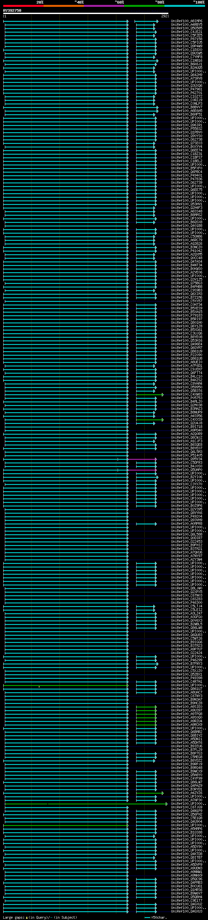Open hit label UniRef100_B6K6J1
Image resolution: width=208 pixels, height=920 pixels.
[187, 64]
